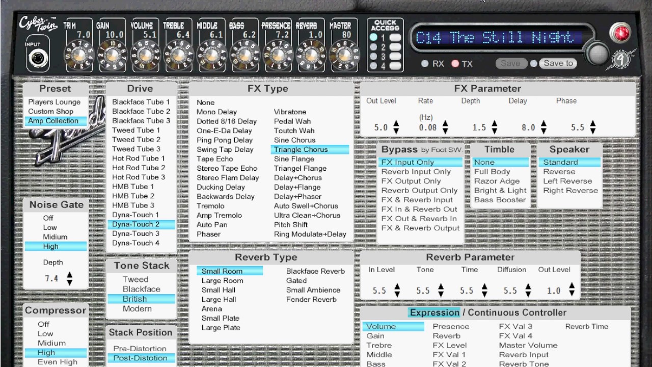Viewport: 652px width, 367px height.
Task: Select Quick Access button 4
Action: point(395,66)
